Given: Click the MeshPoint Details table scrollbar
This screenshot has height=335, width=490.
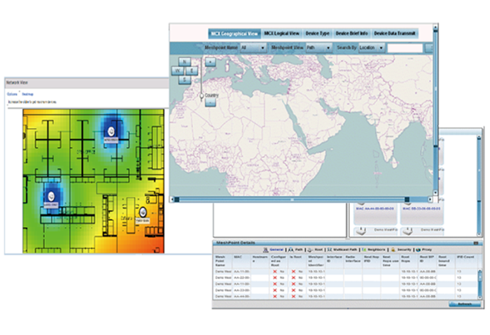Looking at the screenshot, I should click(480, 284).
